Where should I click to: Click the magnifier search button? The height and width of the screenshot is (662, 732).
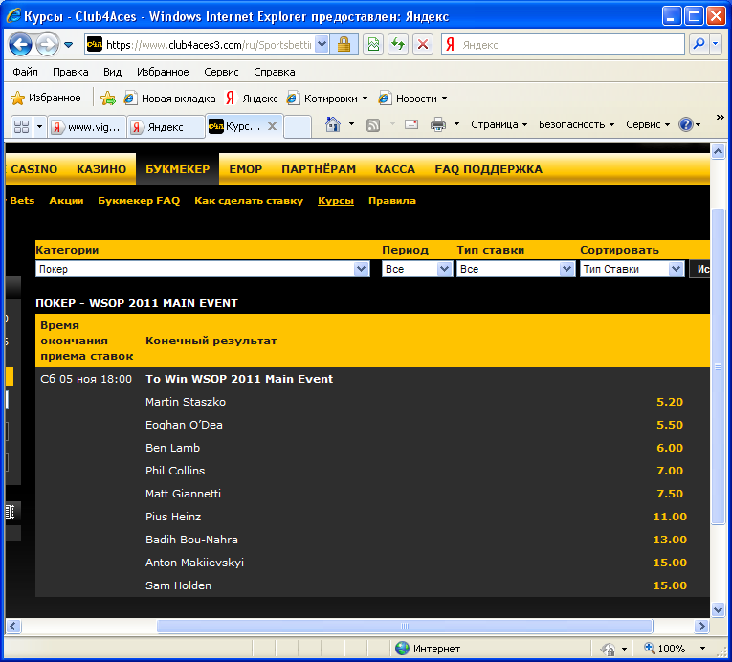(699, 45)
